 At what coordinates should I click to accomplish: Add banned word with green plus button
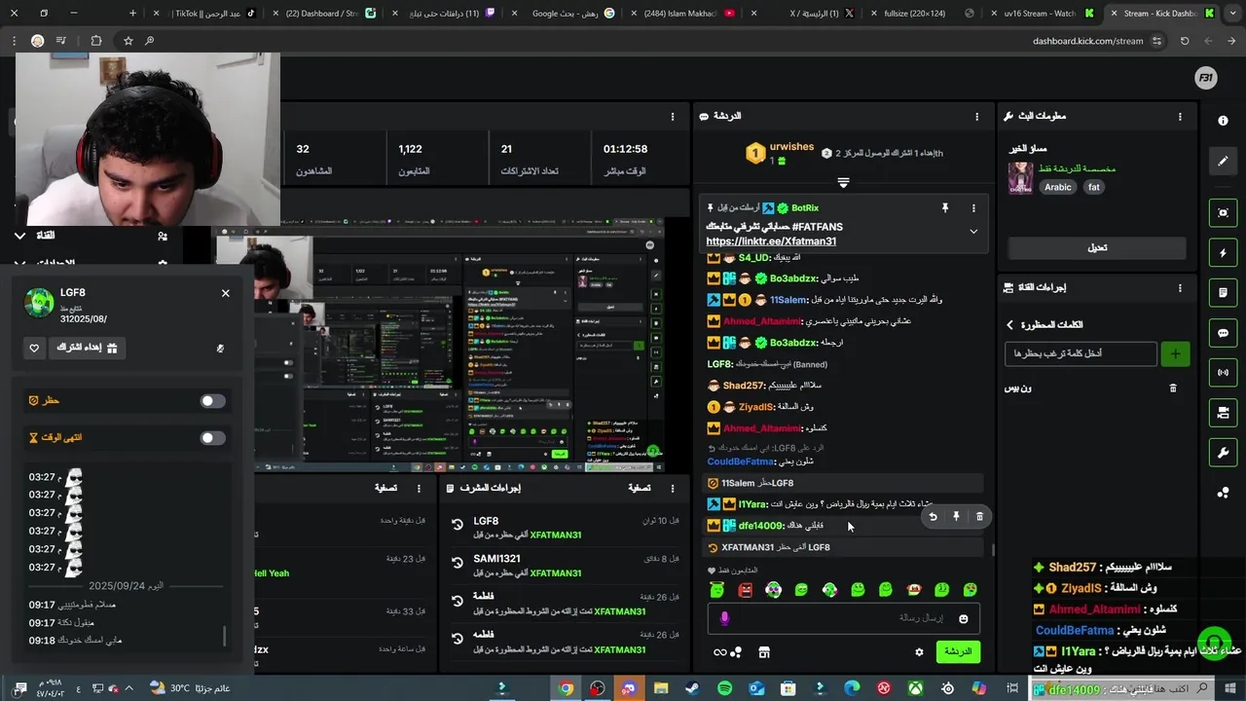[1175, 353]
